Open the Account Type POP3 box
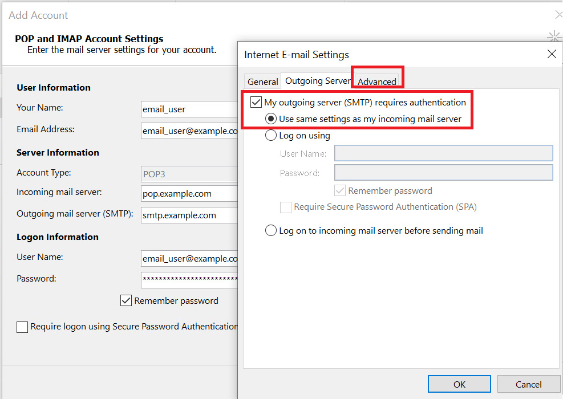 coord(189,173)
